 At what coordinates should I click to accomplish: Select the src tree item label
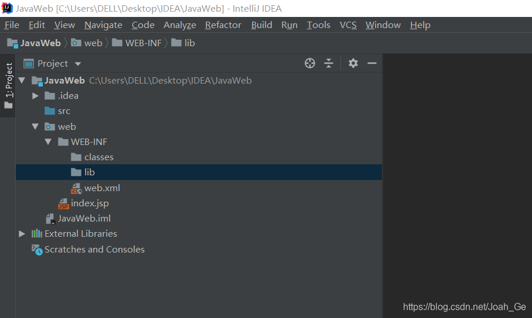click(64, 111)
